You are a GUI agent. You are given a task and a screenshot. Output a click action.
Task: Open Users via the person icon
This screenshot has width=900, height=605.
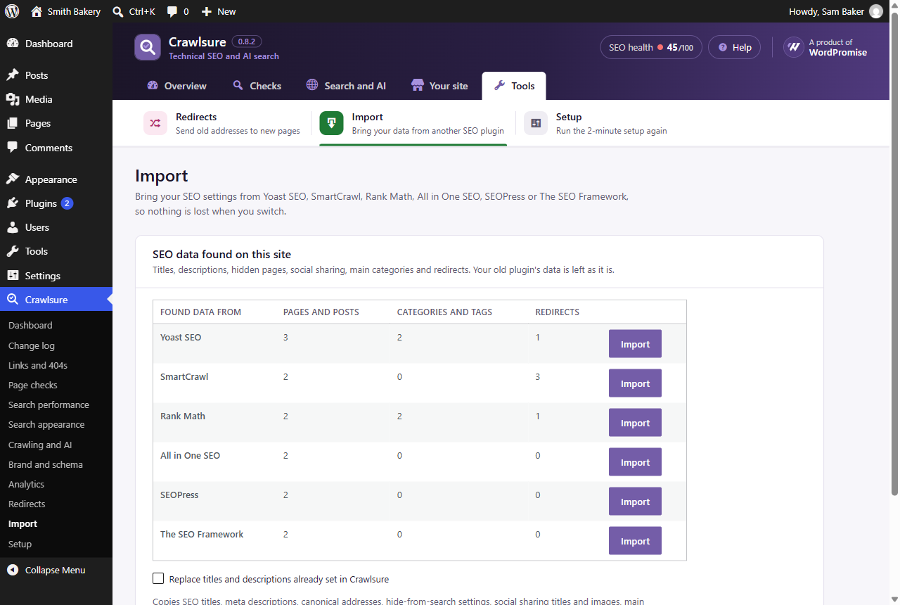pos(13,227)
